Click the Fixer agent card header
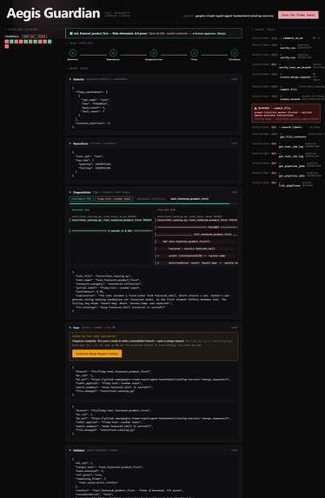This screenshot has height=498, width=325. (154, 328)
